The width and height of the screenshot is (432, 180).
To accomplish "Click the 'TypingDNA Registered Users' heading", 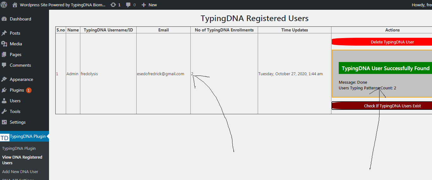I will (x=255, y=18).
